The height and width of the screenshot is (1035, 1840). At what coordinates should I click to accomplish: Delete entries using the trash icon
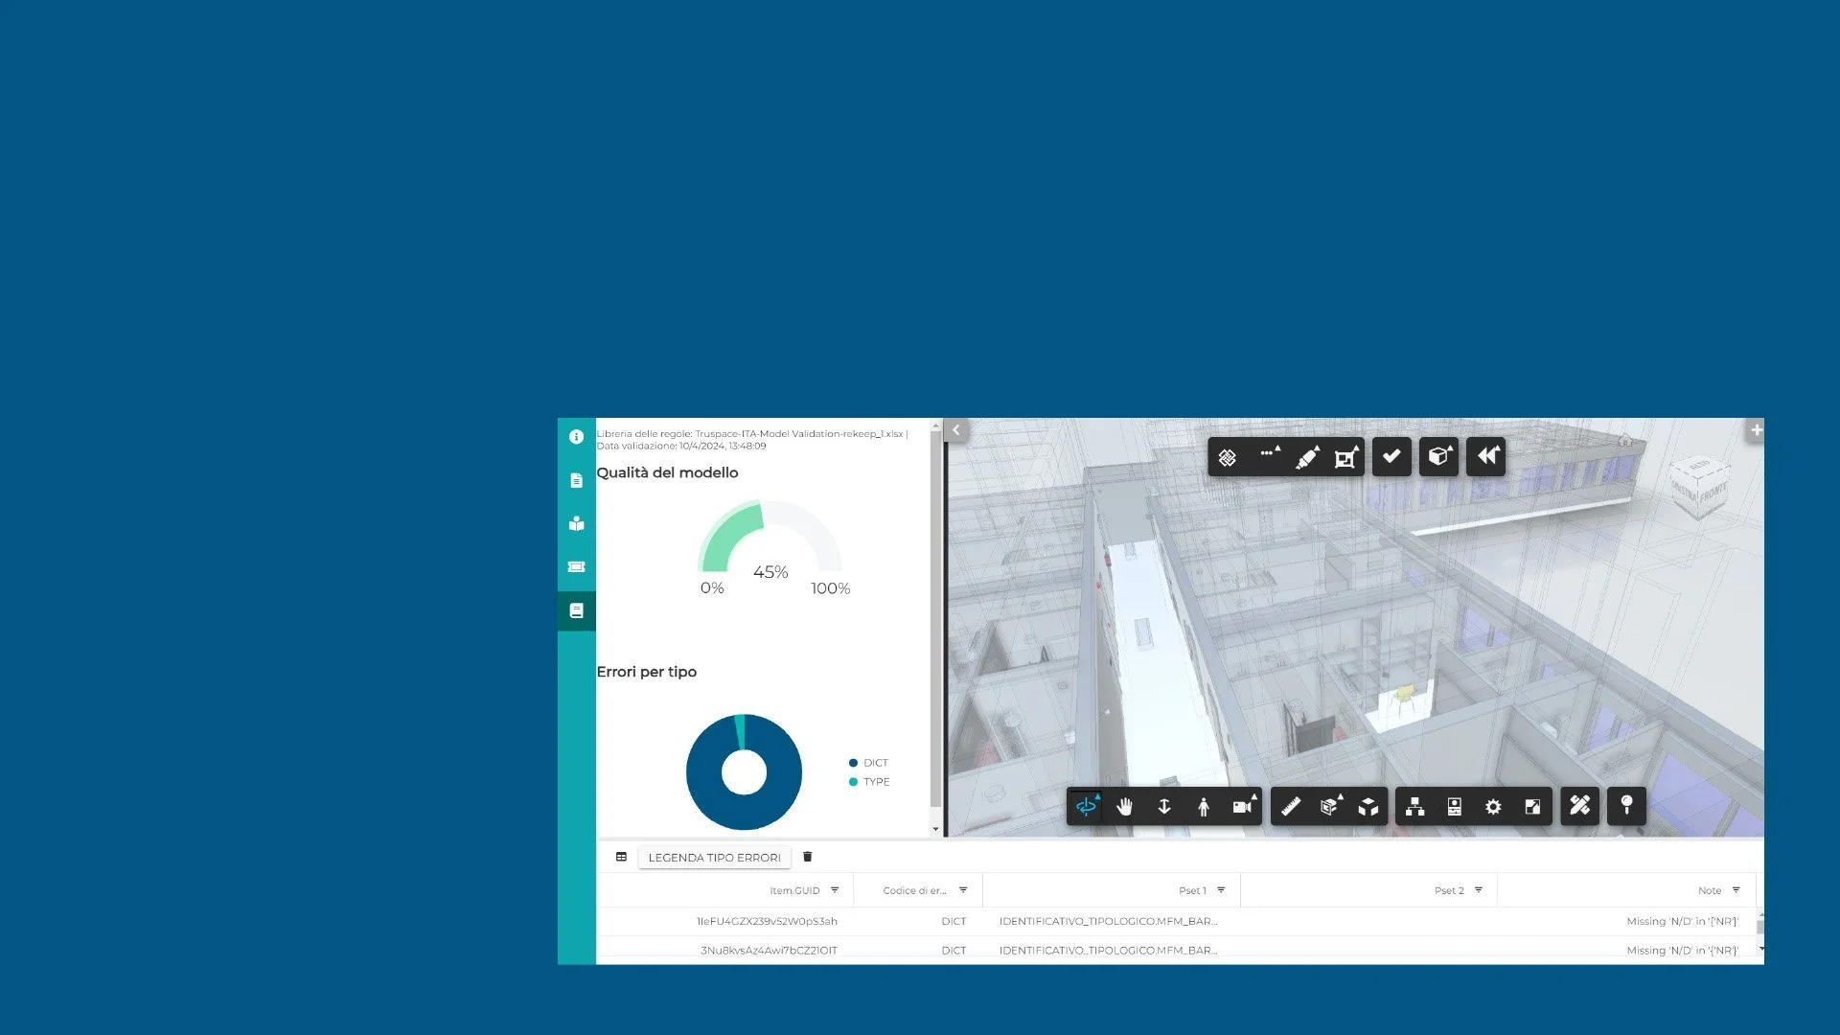[808, 857]
